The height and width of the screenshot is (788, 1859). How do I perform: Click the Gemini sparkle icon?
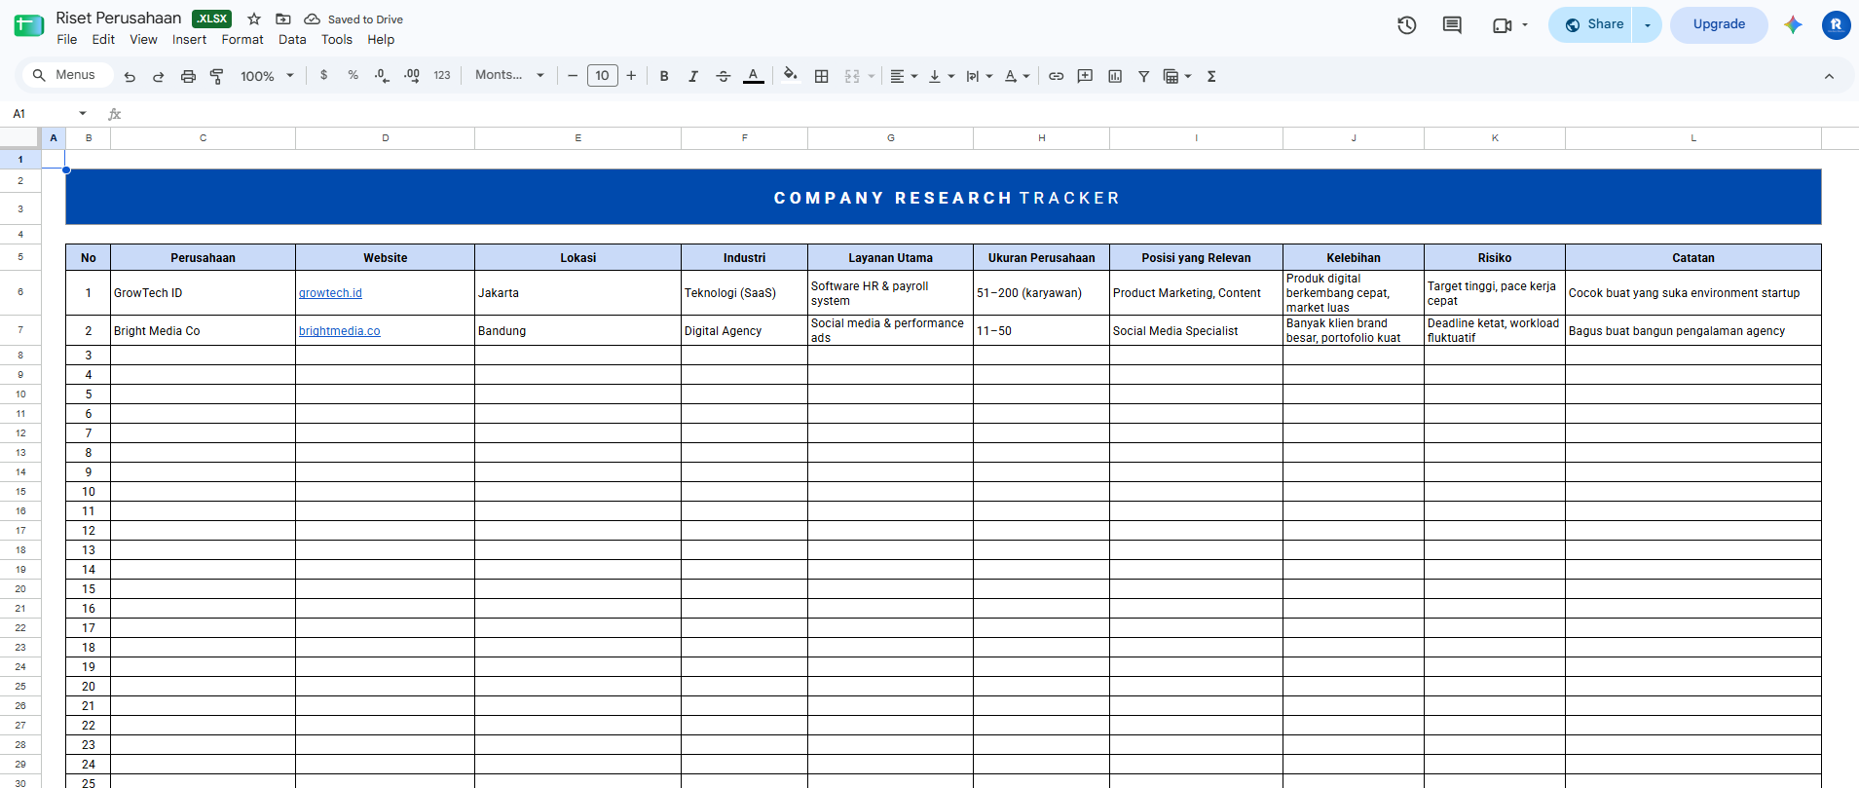click(1793, 25)
